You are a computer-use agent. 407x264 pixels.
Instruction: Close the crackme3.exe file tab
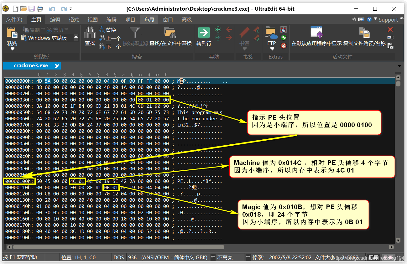(57, 66)
